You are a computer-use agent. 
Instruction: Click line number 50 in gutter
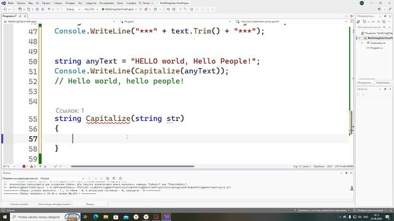click(33, 61)
